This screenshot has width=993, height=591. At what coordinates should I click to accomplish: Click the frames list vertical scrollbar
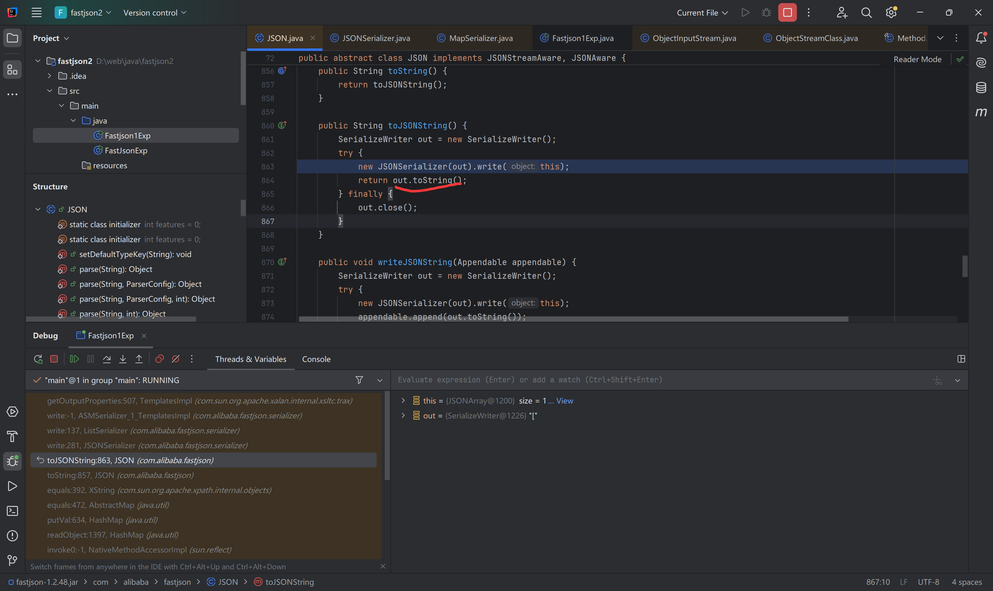[x=387, y=436]
